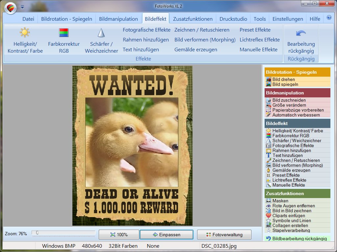Click Rahmen hinzufügen in ribbon

146,40
